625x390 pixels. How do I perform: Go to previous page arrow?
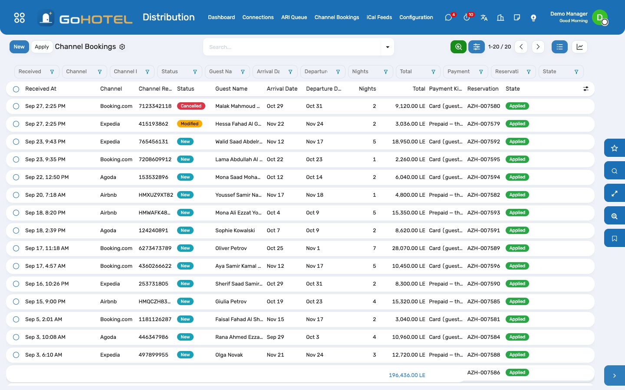(521, 47)
